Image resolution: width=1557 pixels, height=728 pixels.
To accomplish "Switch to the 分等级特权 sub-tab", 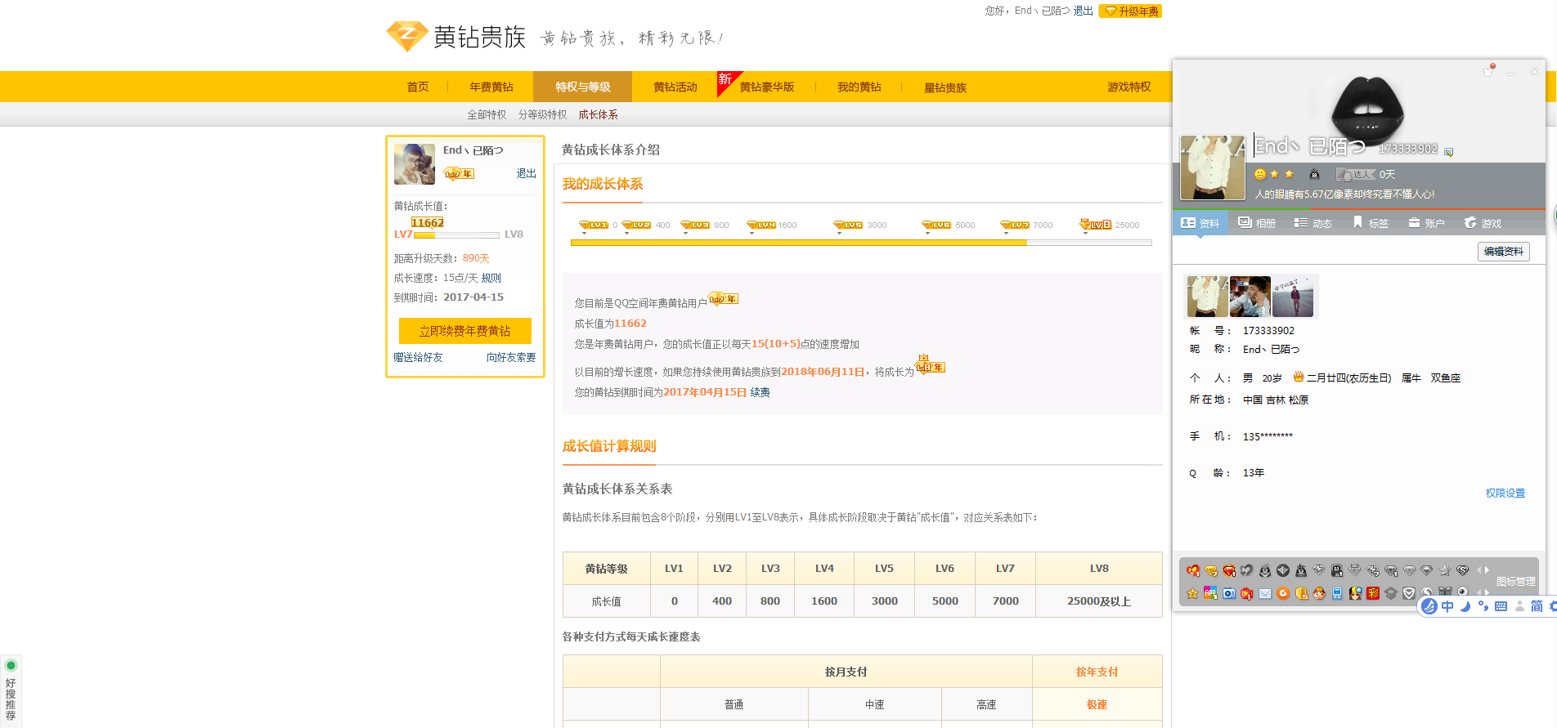I will [x=542, y=114].
